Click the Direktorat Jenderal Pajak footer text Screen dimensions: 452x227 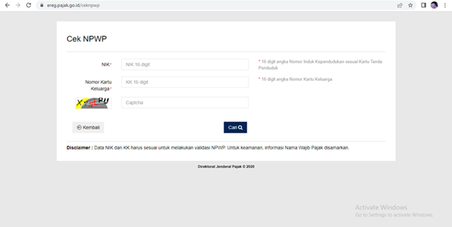tap(226, 167)
